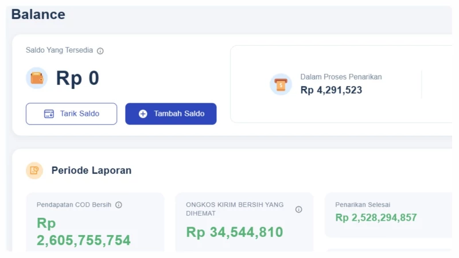Click the Periode Laporan heading text
This screenshot has height=258, width=459.
pos(91,170)
